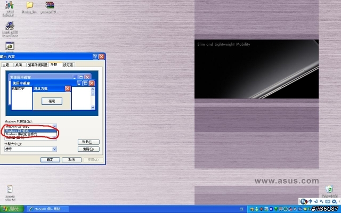Viewport: 341px width, 213px height.
Task: Click the 效果 button
Action: point(88,142)
